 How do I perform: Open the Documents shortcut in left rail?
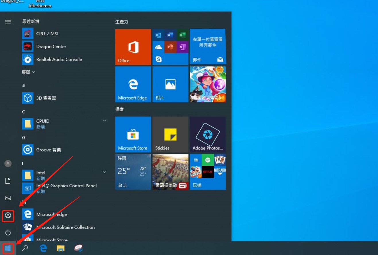click(8, 181)
